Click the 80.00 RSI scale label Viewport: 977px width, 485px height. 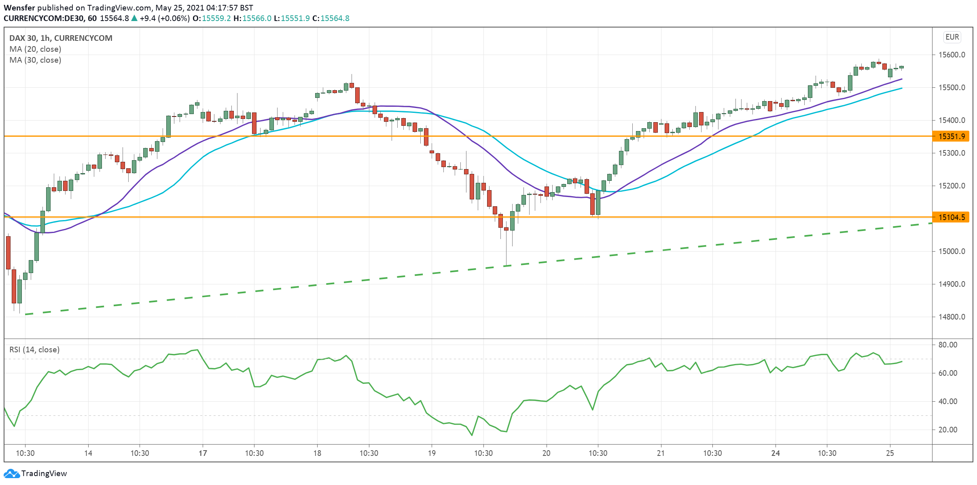point(947,345)
